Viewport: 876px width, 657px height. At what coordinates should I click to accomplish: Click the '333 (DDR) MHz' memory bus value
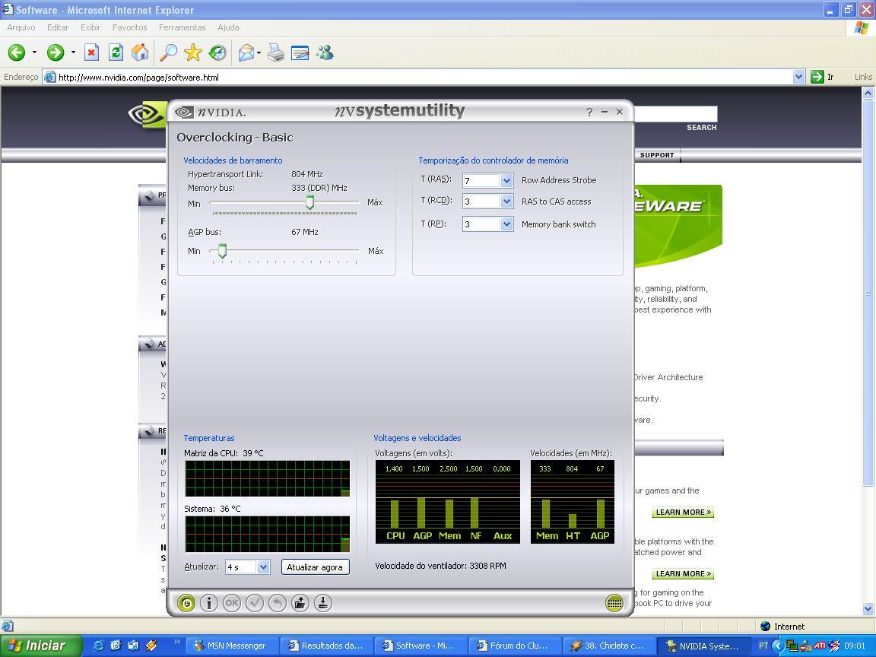(319, 189)
